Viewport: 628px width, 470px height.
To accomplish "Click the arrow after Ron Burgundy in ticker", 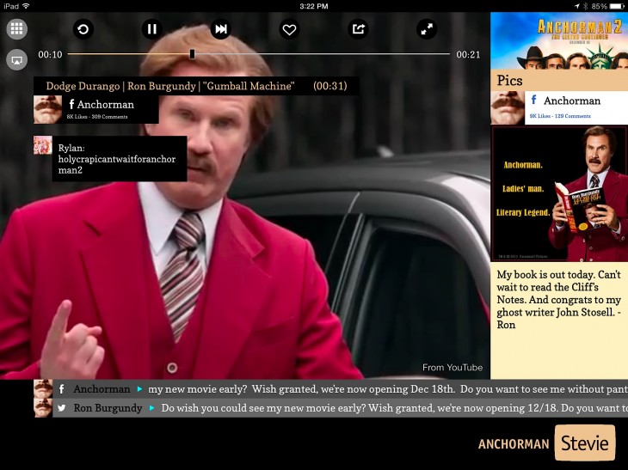I will [x=151, y=408].
